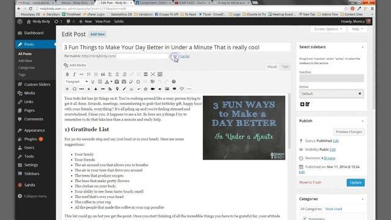Click the Add Media button

pos(75,65)
